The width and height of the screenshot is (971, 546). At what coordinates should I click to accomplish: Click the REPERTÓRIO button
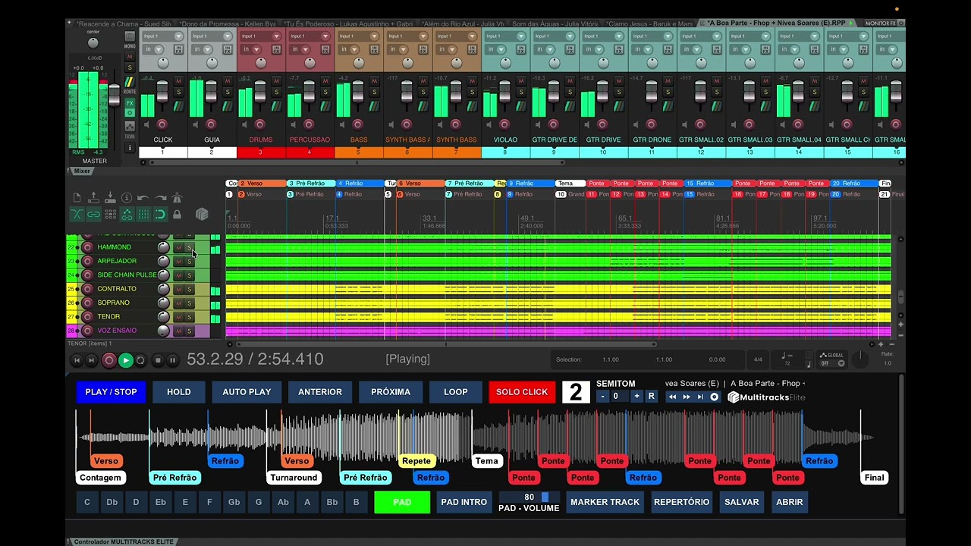click(x=681, y=502)
